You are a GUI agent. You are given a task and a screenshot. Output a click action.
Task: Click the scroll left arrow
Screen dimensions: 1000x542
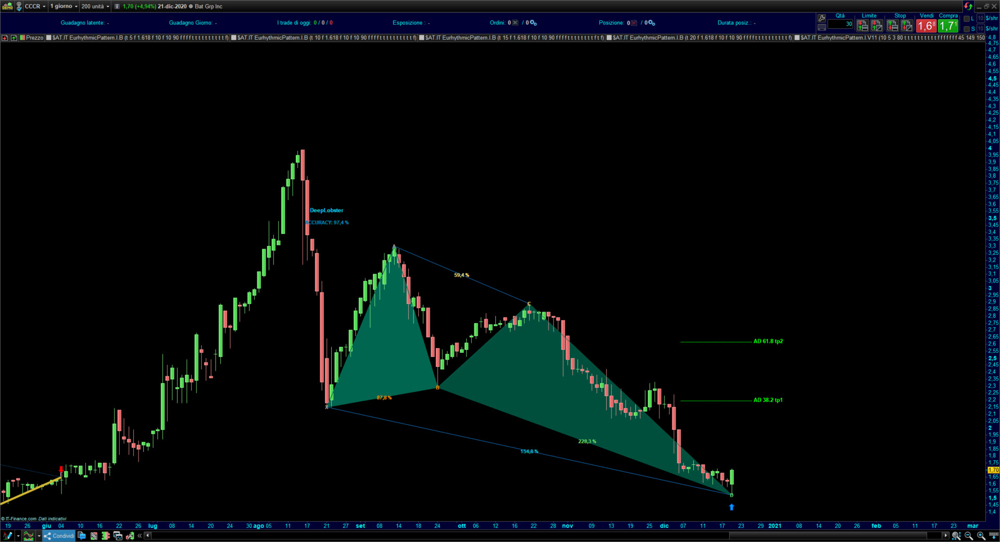coord(148,536)
